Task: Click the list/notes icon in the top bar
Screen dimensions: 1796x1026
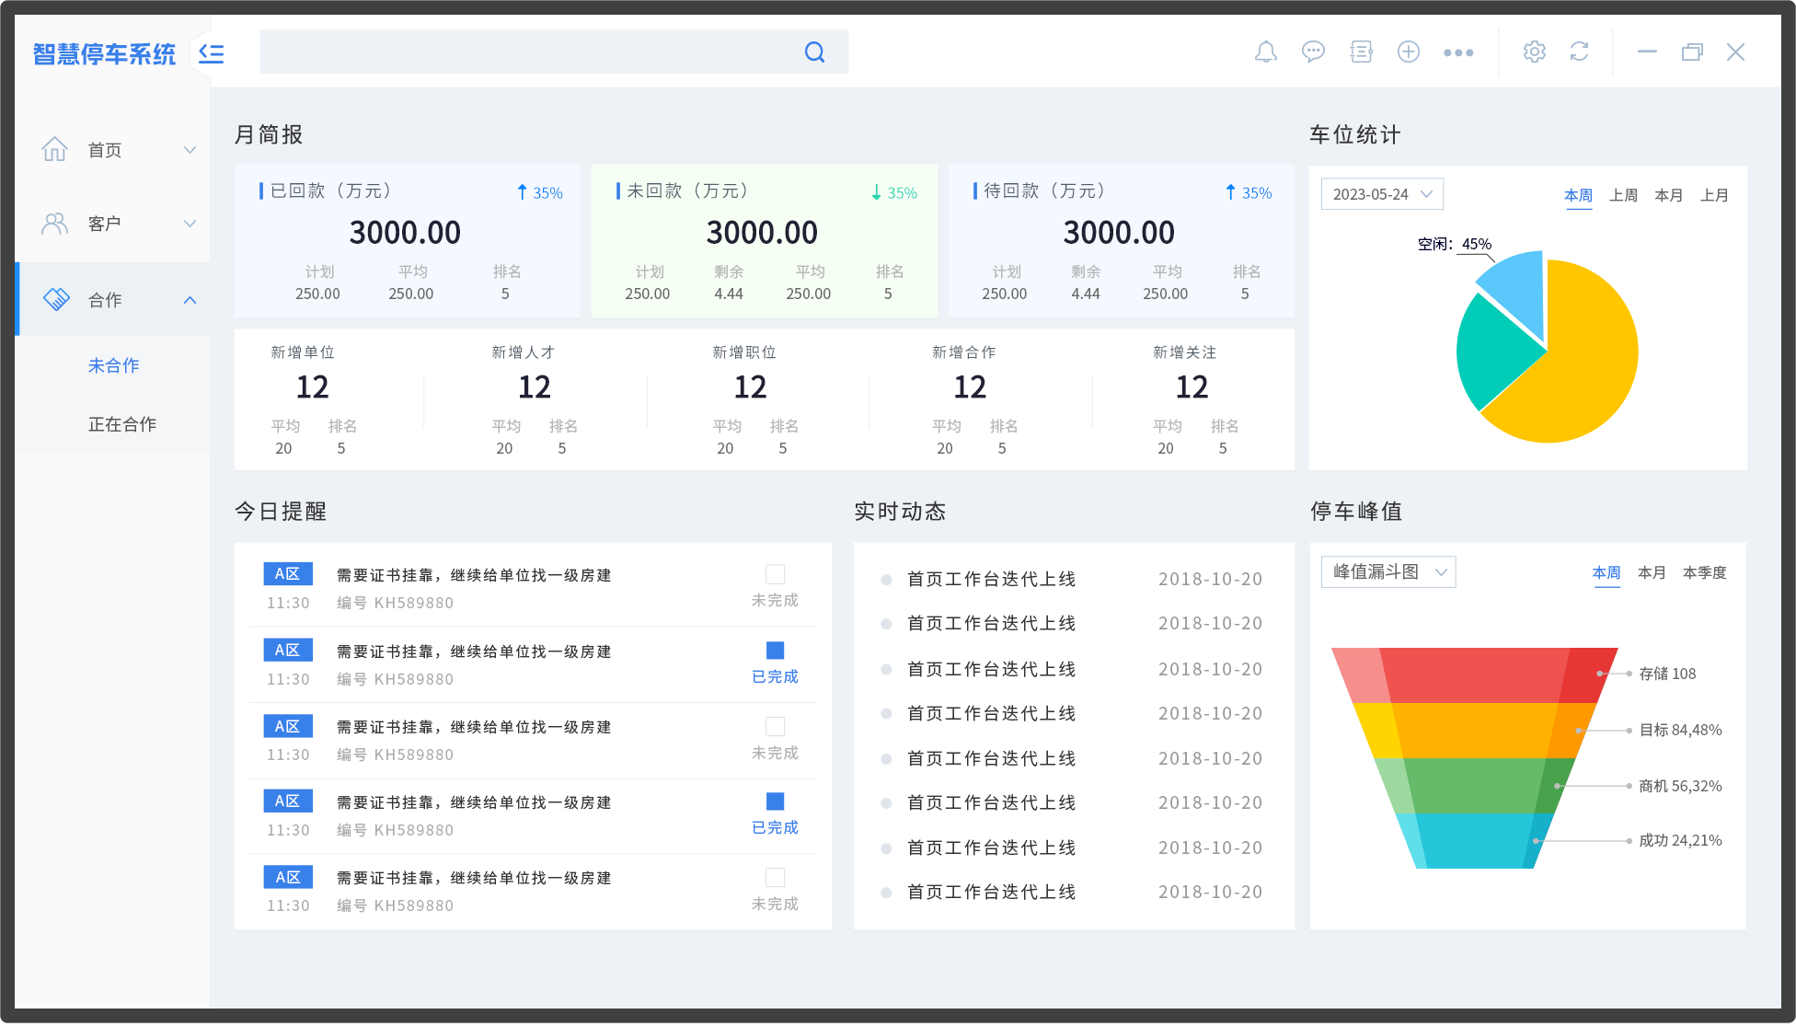Action: pyautogui.click(x=1361, y=52)
